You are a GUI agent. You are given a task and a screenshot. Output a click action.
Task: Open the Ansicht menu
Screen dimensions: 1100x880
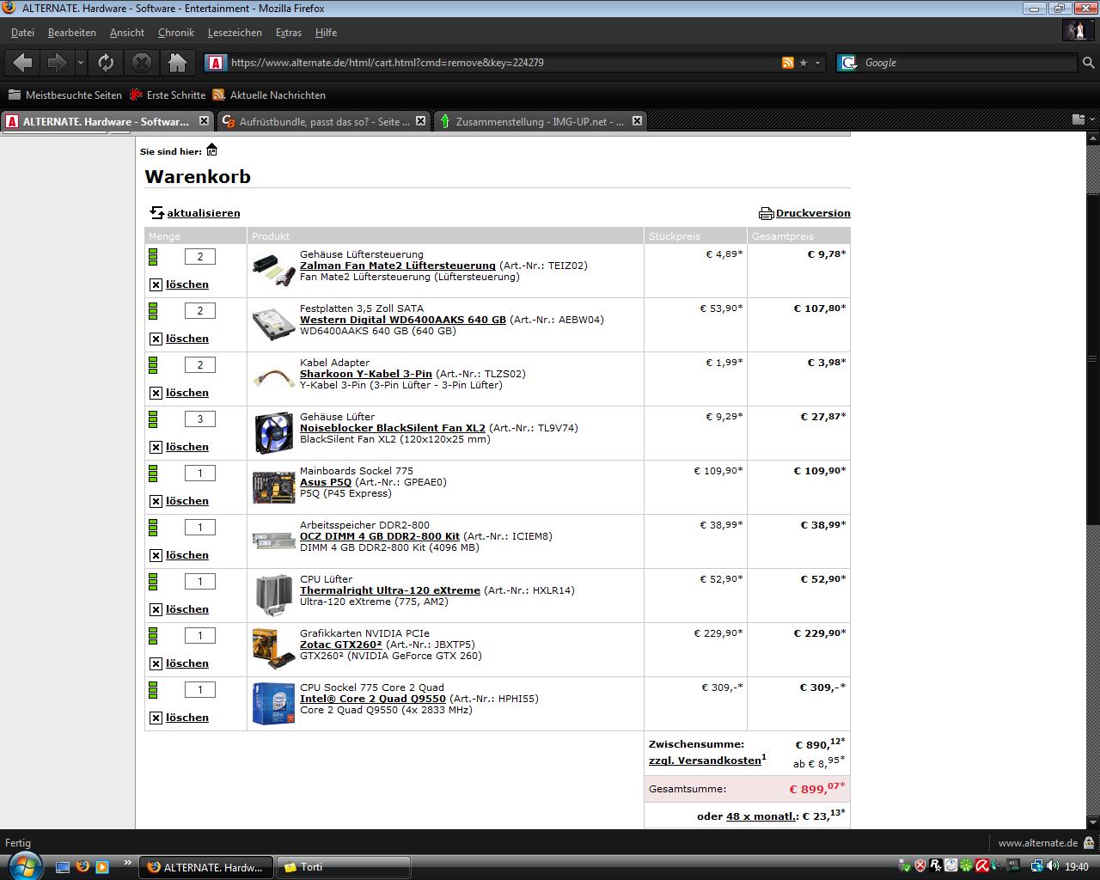tap(127, 33)
